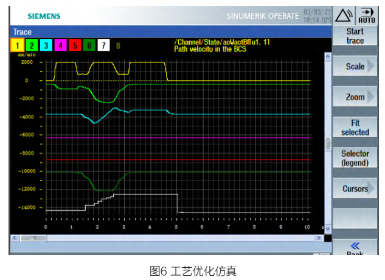Open the Scale softkey menu
Viewport: 385px width, 280px height.
(355, 66)
